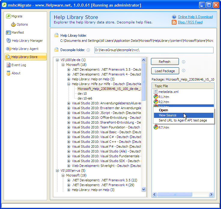
Task: Select Visual Studio 2010: Visual C# - Deutsch
Action: tap(106, 137)
